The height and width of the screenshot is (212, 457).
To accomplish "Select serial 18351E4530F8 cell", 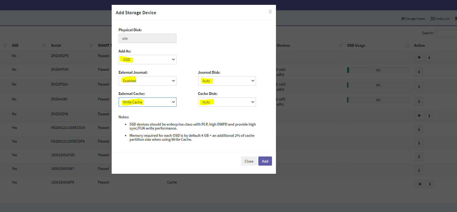I will [63, 182].
